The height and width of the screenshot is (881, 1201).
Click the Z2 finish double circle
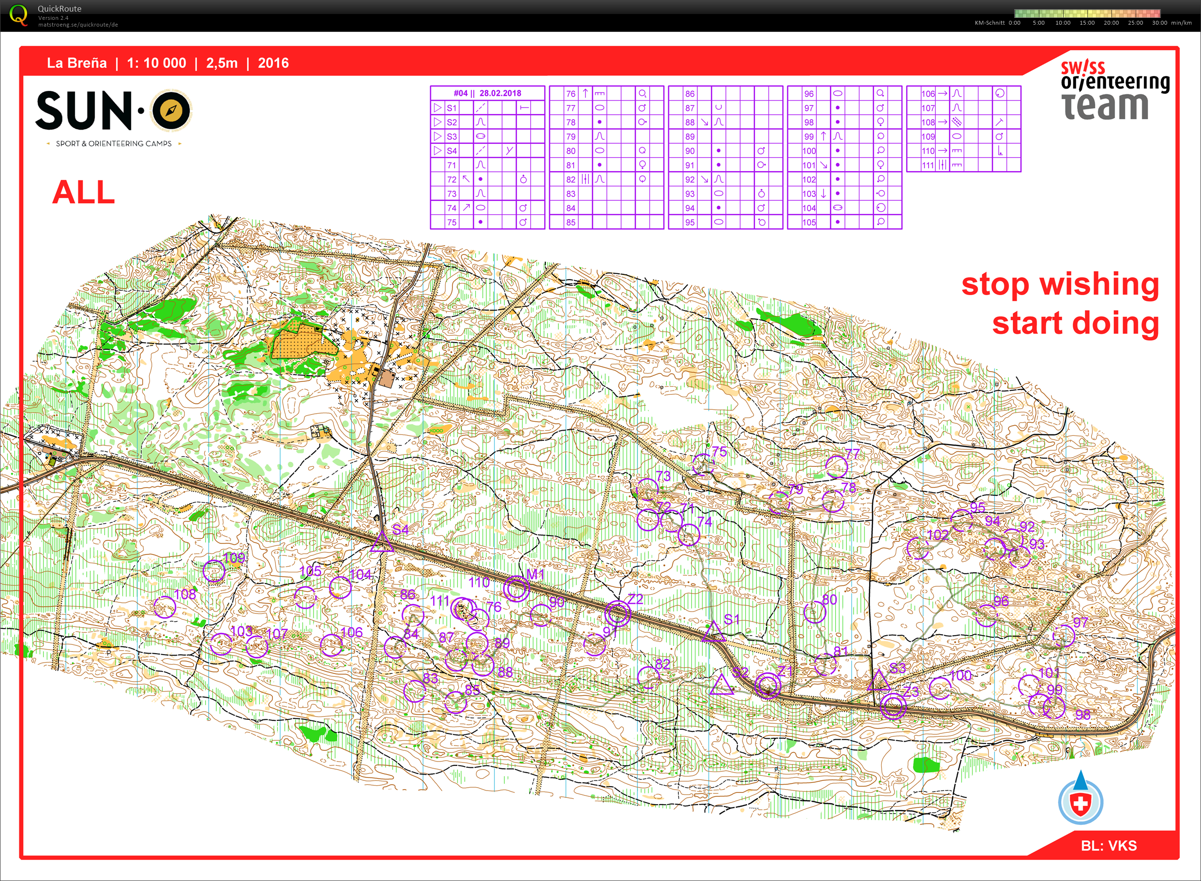[x=618, y=613]
